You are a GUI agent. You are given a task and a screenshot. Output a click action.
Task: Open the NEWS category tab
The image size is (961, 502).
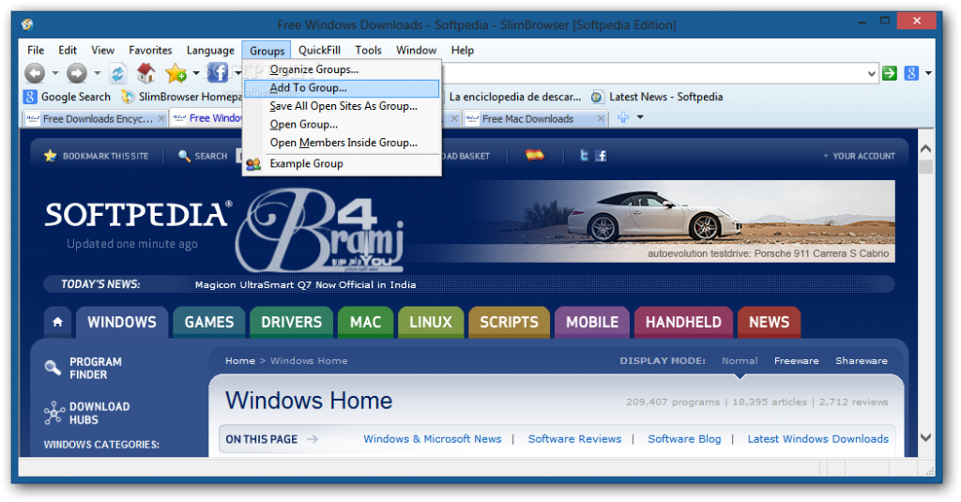[x=770, y=322]
